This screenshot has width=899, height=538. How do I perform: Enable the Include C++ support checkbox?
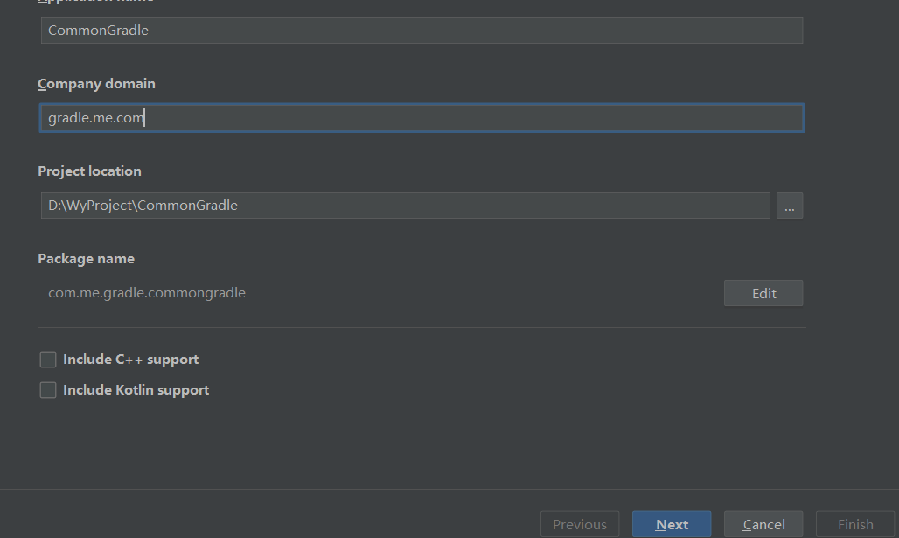(48, 360)
